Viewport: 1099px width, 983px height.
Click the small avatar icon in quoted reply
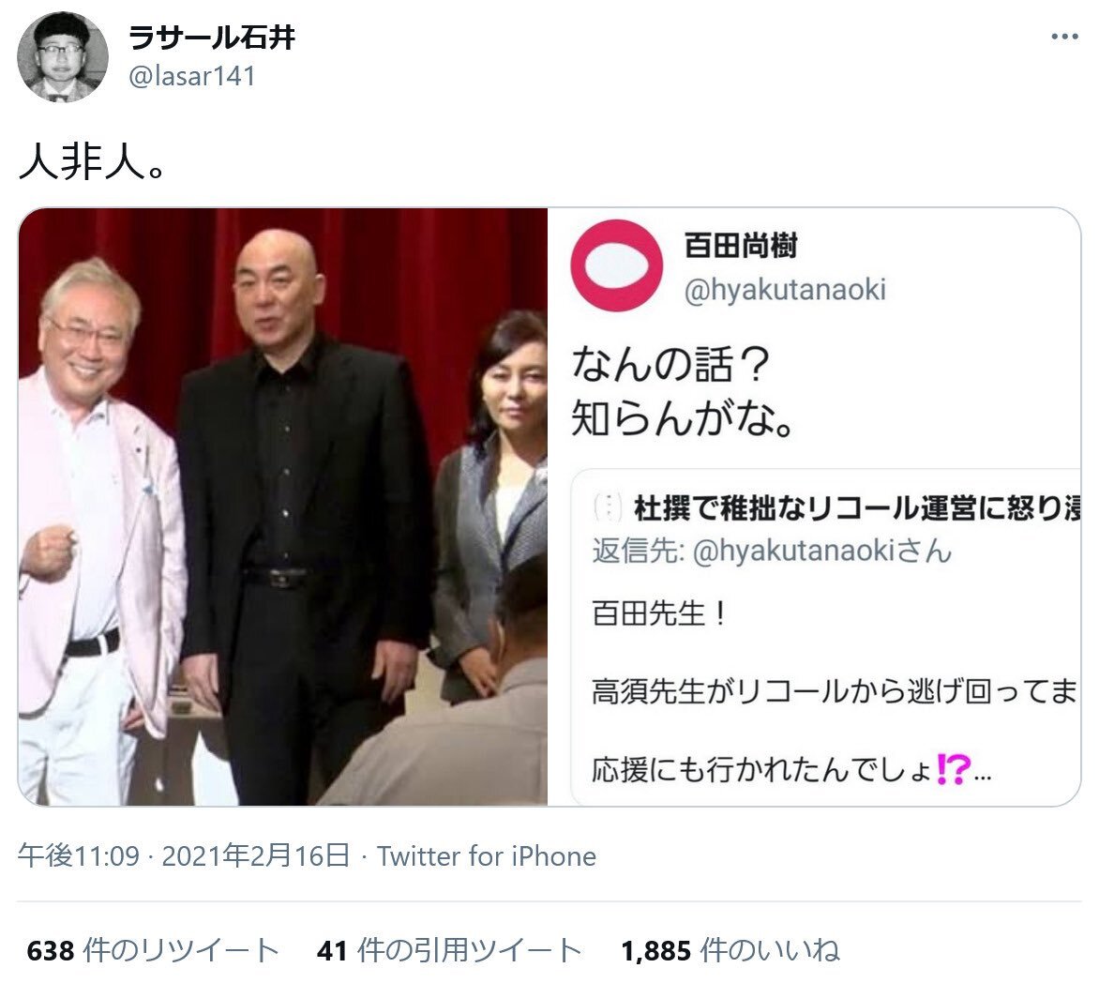tap(609, 507)
